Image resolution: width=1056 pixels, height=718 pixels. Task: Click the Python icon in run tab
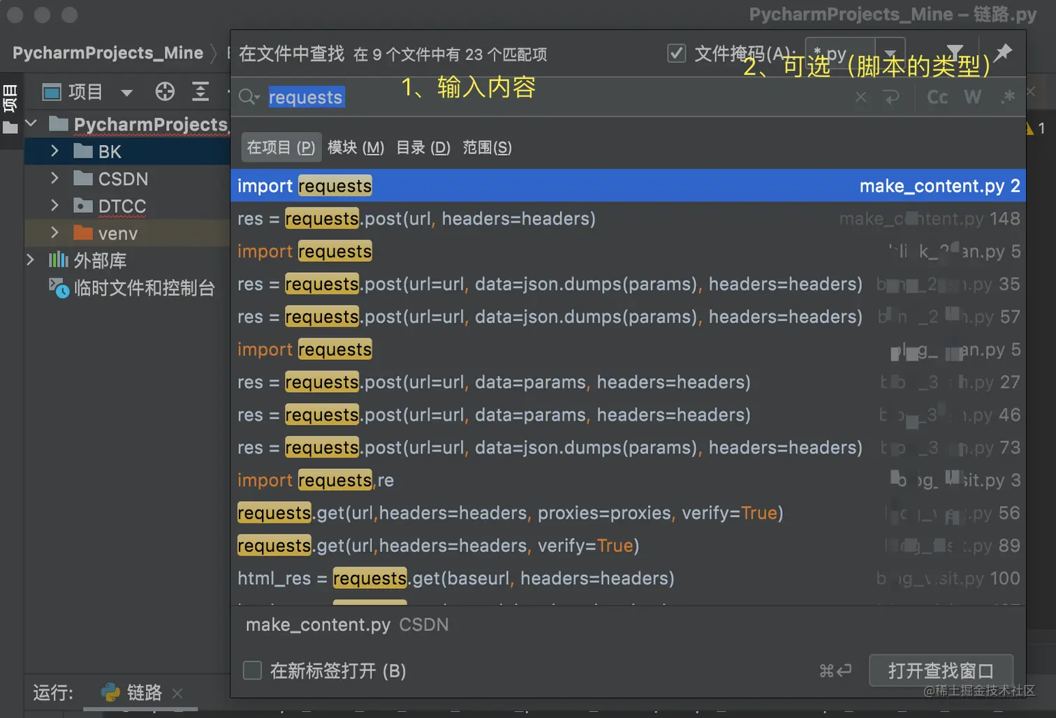coord(110,692)
